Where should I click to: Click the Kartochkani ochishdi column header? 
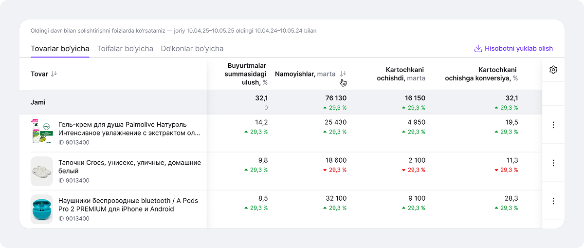pos(401,74)
